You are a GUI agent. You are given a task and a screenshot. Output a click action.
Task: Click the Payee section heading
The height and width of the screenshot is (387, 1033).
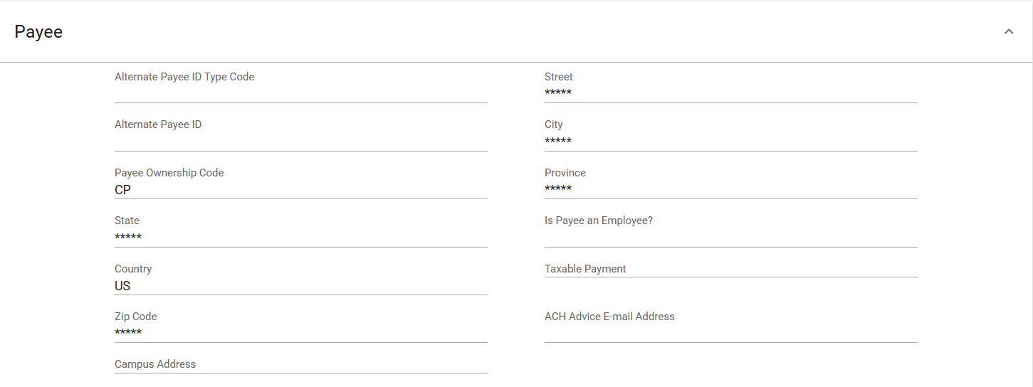pyautogui.click(x=38, y=32)
